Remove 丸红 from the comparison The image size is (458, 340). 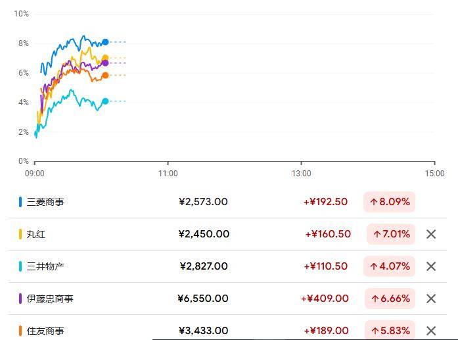tap(431, 234)
